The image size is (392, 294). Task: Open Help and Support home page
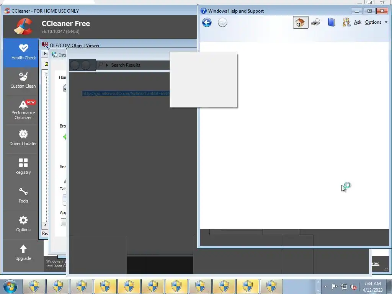tap(300, 22)
